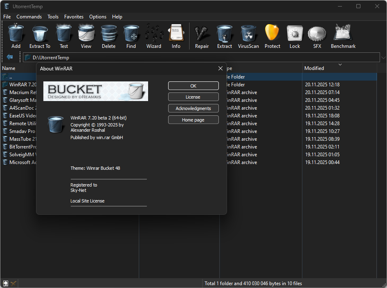Sort by the Modified column header
Viewport: 387px width, 288px height.
340,68
